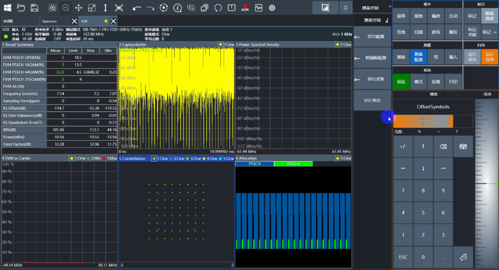The image size is (499, 270).
Task: Click the 打印 print button
Action: (x=453, y=82)
